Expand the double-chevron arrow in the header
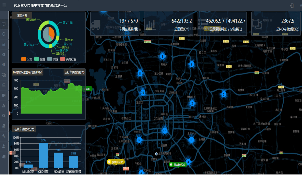This screenshot has width=302, height=175. tap(301, 6)
